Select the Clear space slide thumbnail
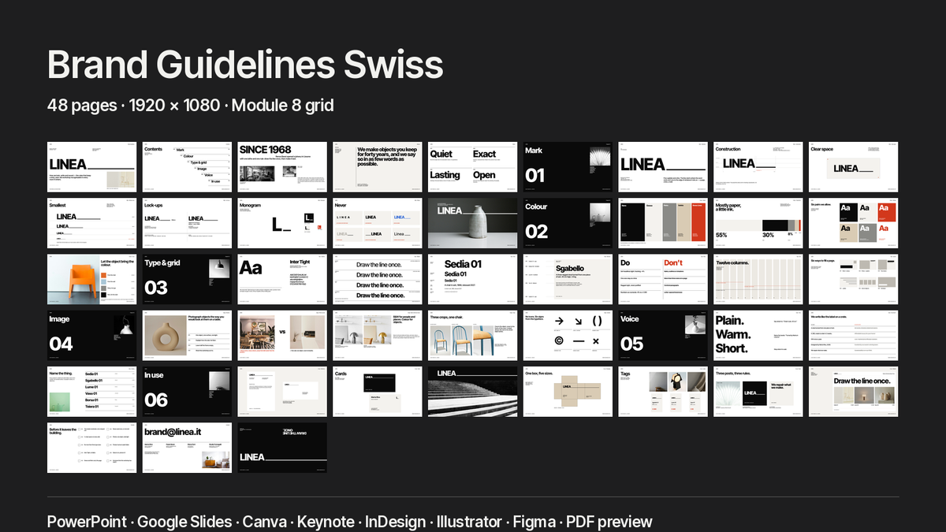 (854, 167)
